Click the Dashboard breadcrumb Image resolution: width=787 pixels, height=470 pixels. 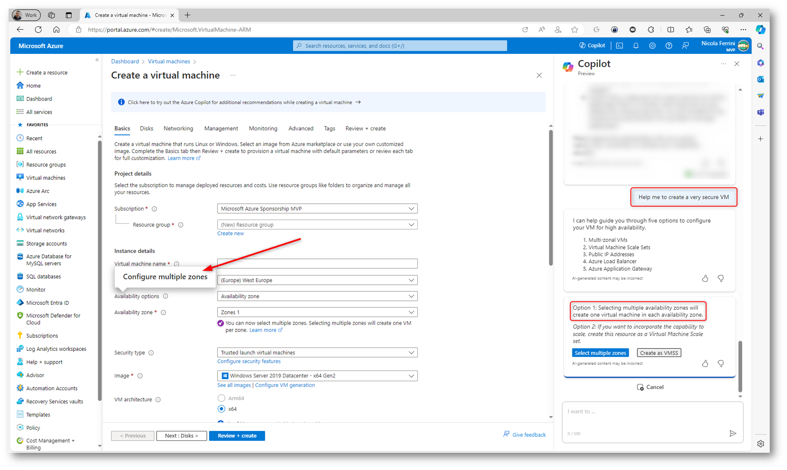tap(125, 61)
